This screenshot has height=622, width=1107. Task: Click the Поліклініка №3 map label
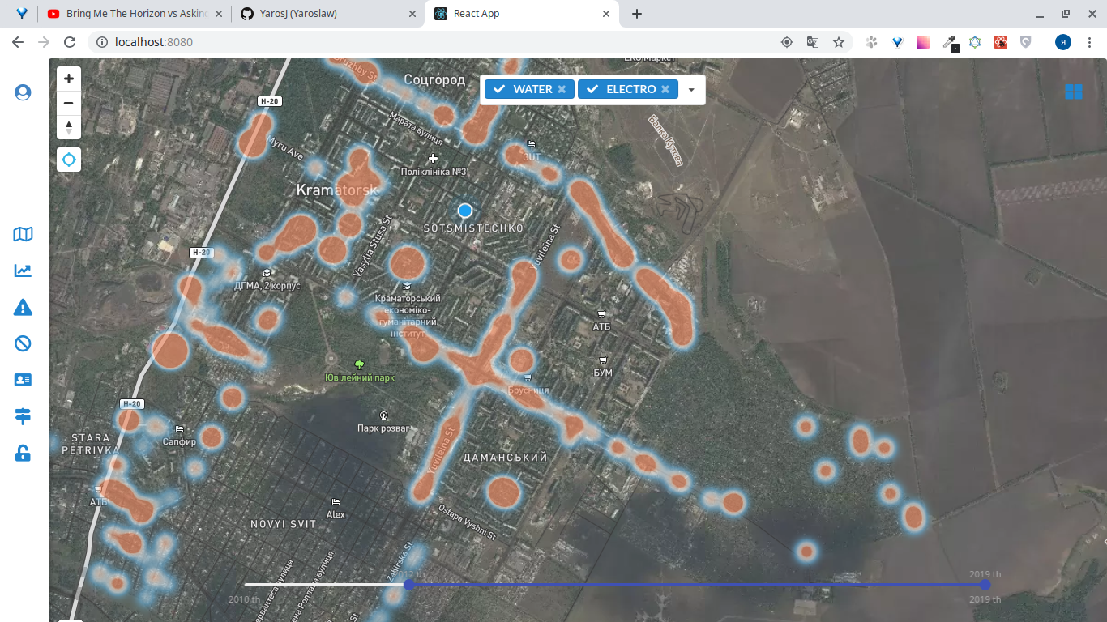point(434,172)
